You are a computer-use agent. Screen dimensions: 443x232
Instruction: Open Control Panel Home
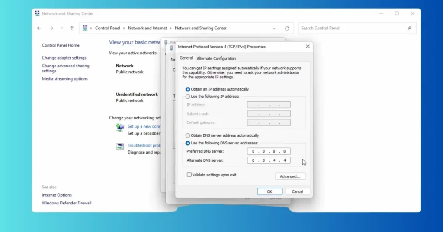point(61,45)
